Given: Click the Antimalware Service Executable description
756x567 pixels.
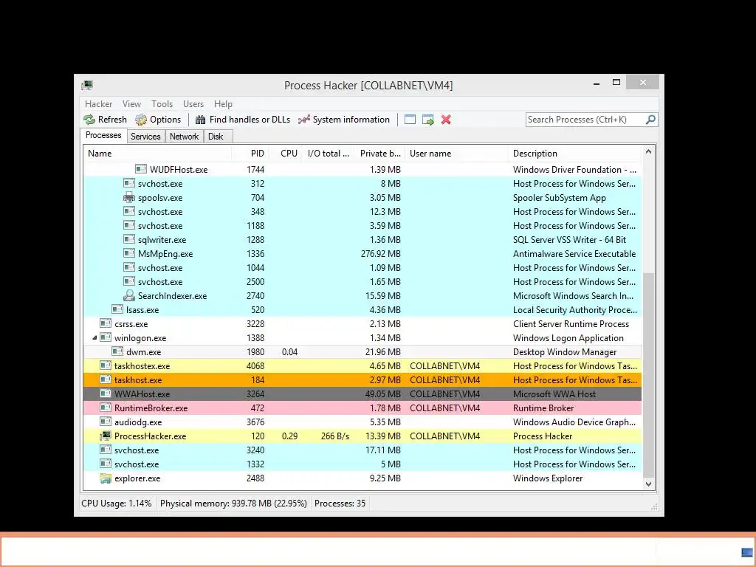Looking at the screenshot, I should click(x=574, y=254).
